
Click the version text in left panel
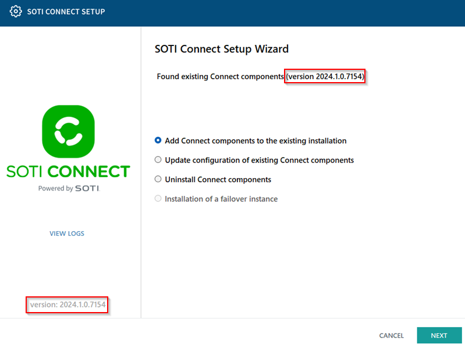point(68,304)
